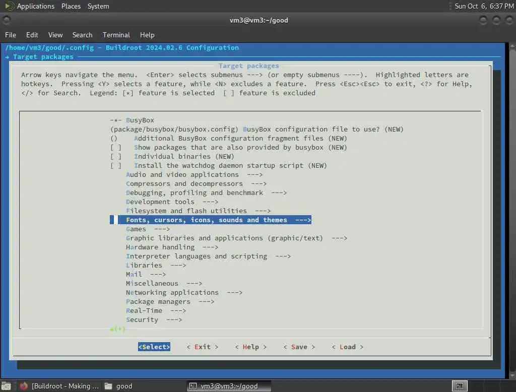This screenshot has width=516, height=392.
Task: Expand 'Audio and video applications' submenu
Action: click(x=194, y=174)
